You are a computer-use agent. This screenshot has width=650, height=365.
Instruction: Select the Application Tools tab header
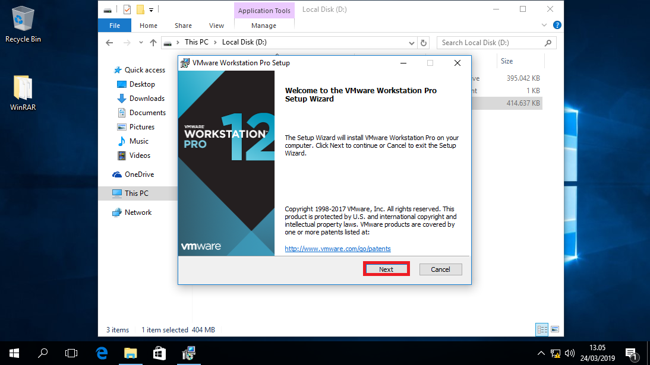(264, 10)
